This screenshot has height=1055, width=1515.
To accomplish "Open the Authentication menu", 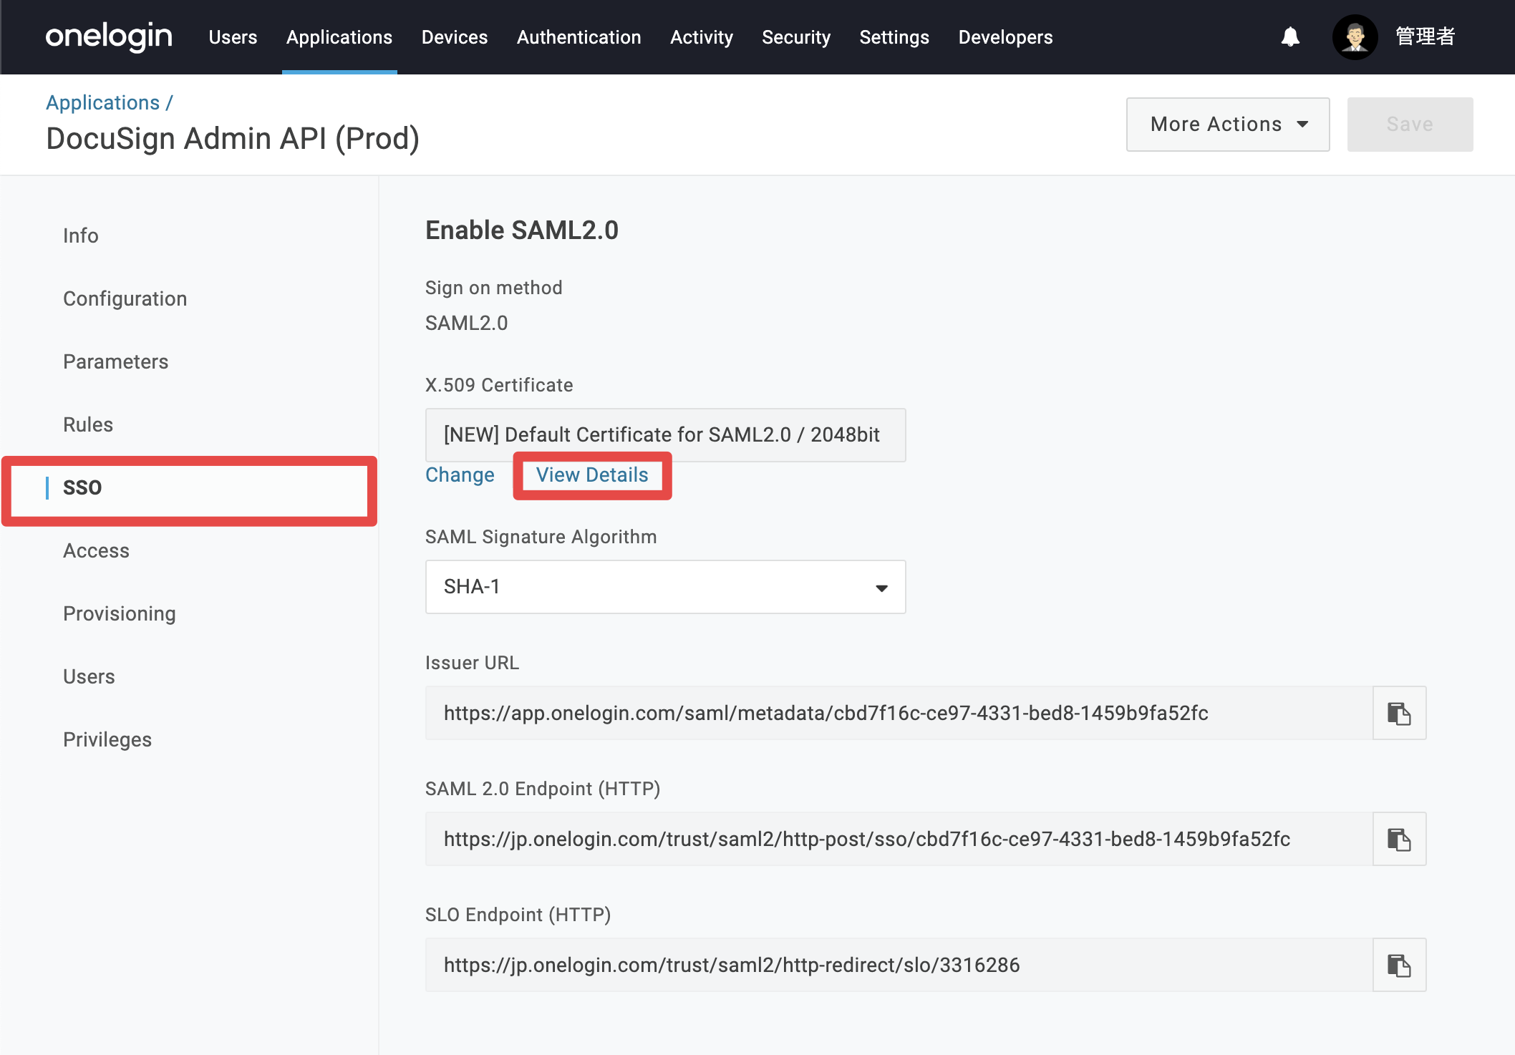I will coord(579,37).
